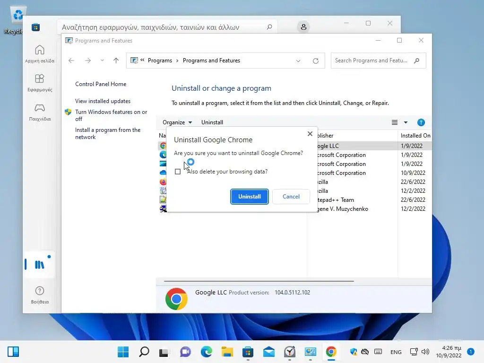
Task: Open Turn Windows features on or off
Action: pos(111,115)
